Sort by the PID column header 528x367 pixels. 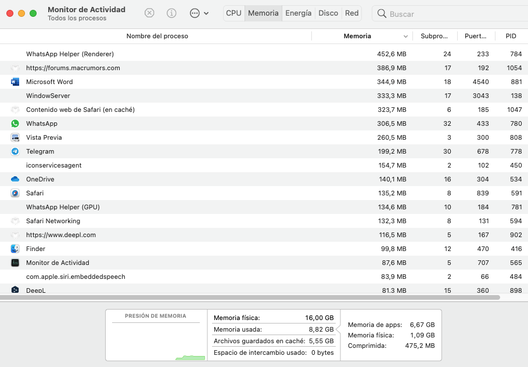[511, 36]
